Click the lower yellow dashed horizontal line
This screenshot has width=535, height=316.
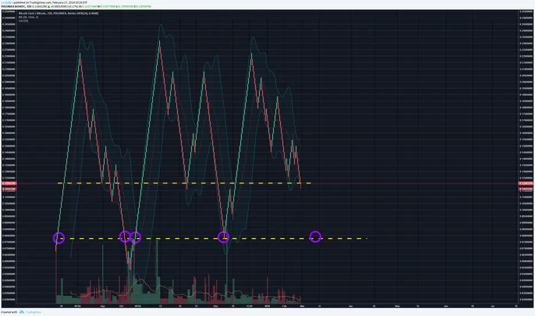point(212,238)
